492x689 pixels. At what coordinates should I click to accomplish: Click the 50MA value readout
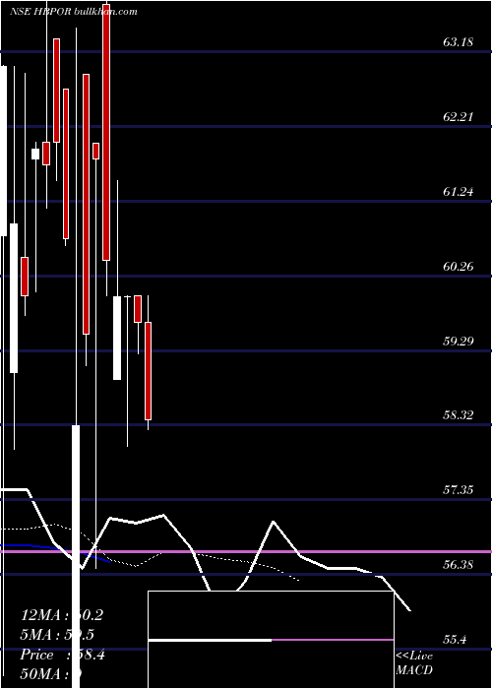coord(52,674)
